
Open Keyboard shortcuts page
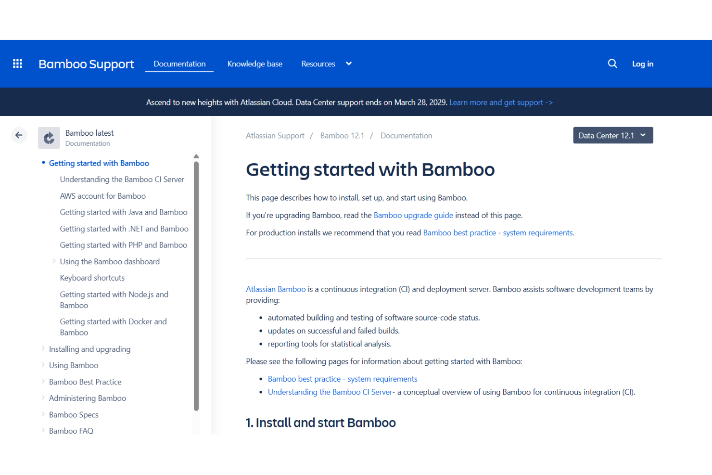92,278
